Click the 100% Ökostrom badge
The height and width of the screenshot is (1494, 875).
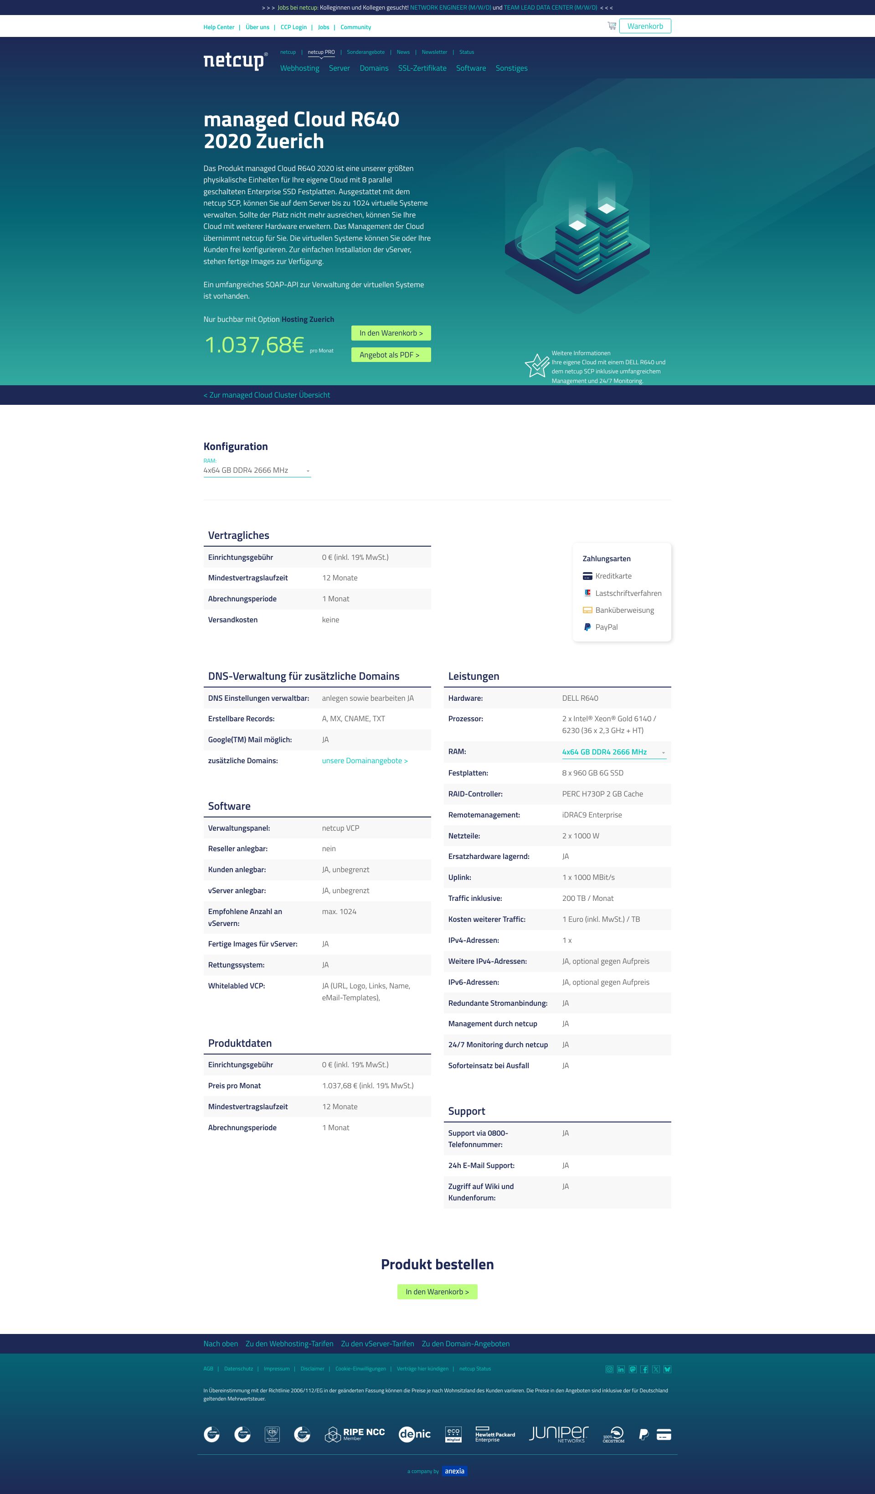[x=613, y=1434]
